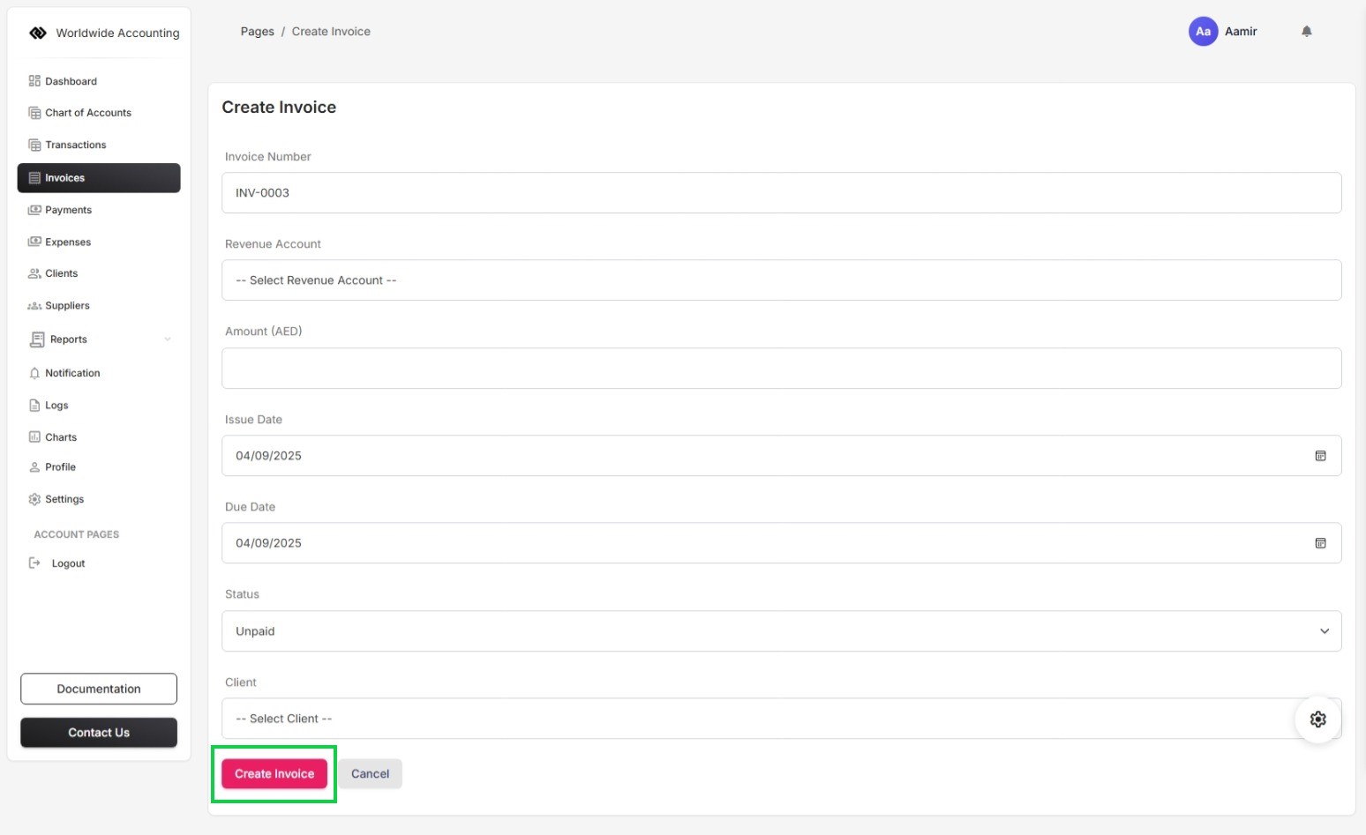
Task: Open the Select Revenue Account dropdown
Action: (x=781, y=280)
